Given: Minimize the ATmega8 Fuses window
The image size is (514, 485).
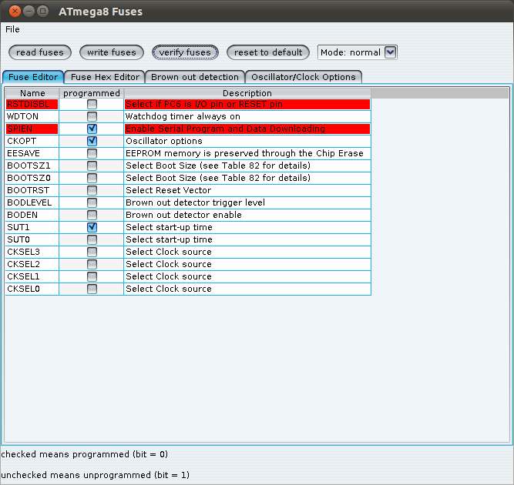Looking at the screenshot, I should click(x=29, y=11).
